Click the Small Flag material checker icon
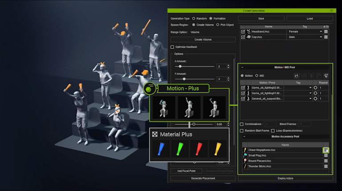The image size is (342, 191). (326, 155)
